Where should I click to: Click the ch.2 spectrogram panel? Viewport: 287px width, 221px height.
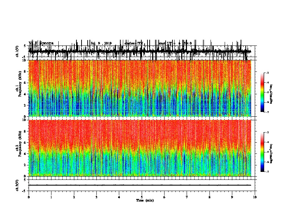(140, 148)
